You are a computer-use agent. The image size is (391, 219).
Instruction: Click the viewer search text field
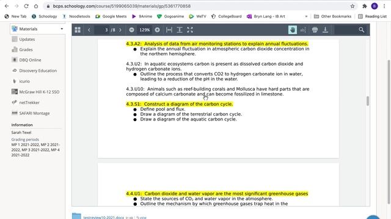click(346, 30)
